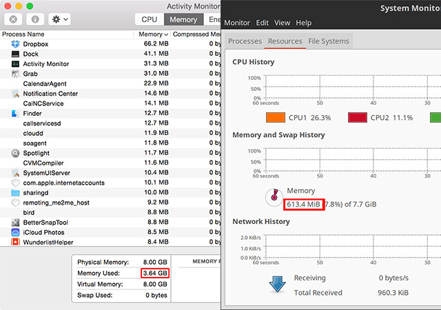Click the BetterSnapTool process icon

point(15,223)
